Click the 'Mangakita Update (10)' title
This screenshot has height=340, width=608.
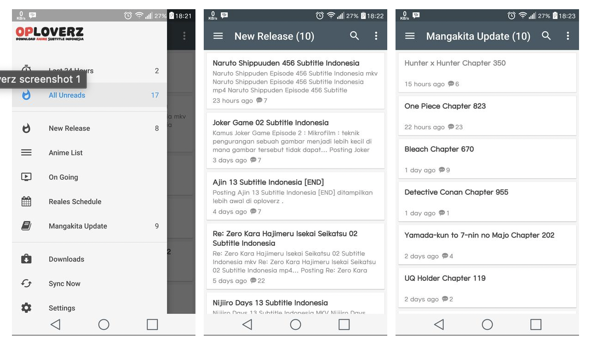pyautogui.click(x=478, y=36)
